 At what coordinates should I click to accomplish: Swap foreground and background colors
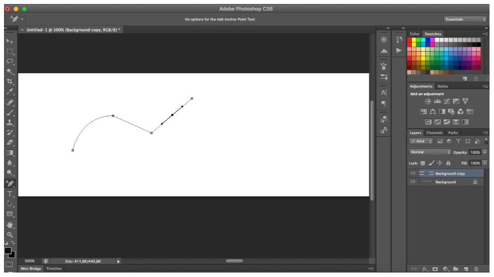(x=13, y=243)
